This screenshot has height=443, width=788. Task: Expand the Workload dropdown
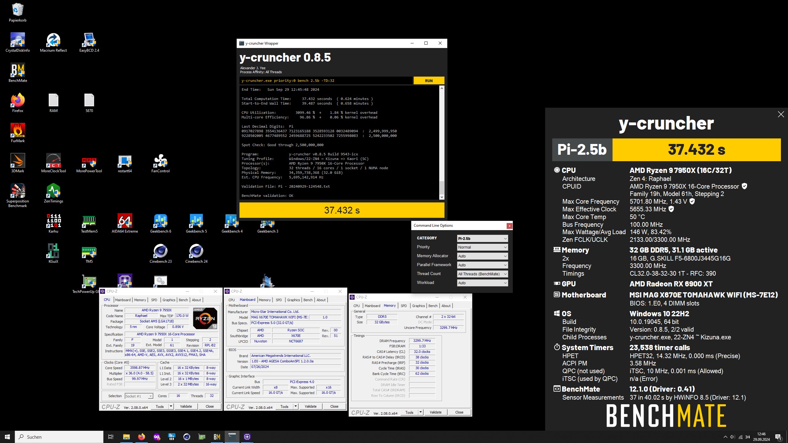[x=482, y=283]
